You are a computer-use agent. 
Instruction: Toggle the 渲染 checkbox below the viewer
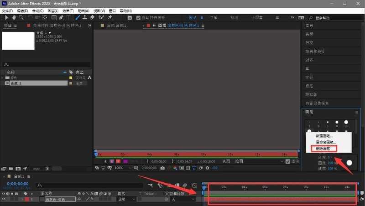288,161
